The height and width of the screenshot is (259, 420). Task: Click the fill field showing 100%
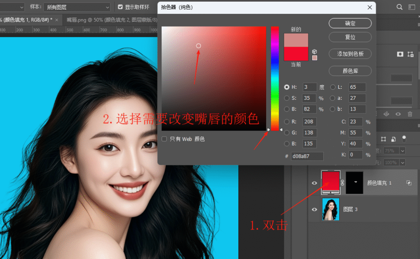pyautogui.click(x=391, y=162)
